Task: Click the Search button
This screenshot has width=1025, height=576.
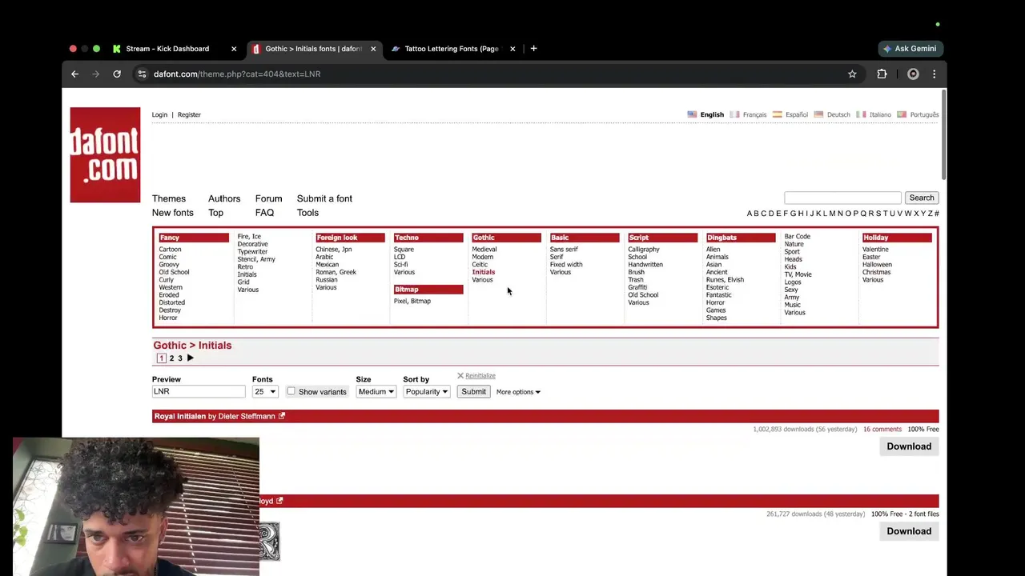Action: pyautogui.click(x=921, y=198)
